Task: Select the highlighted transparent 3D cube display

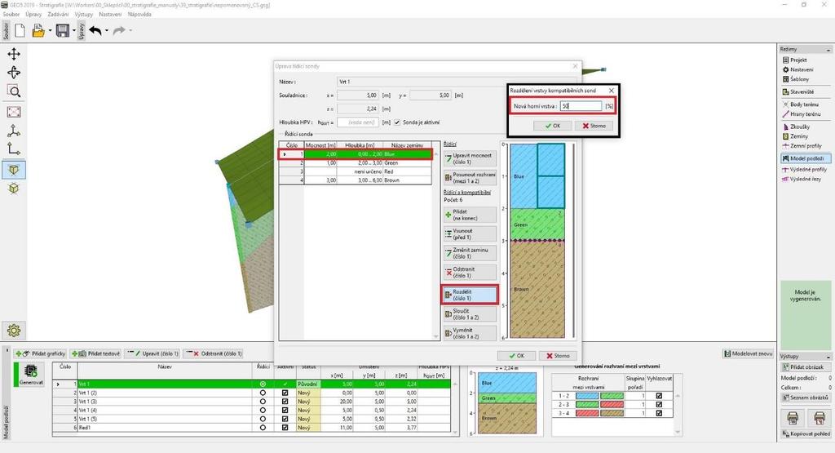Action: pos(14,170)
